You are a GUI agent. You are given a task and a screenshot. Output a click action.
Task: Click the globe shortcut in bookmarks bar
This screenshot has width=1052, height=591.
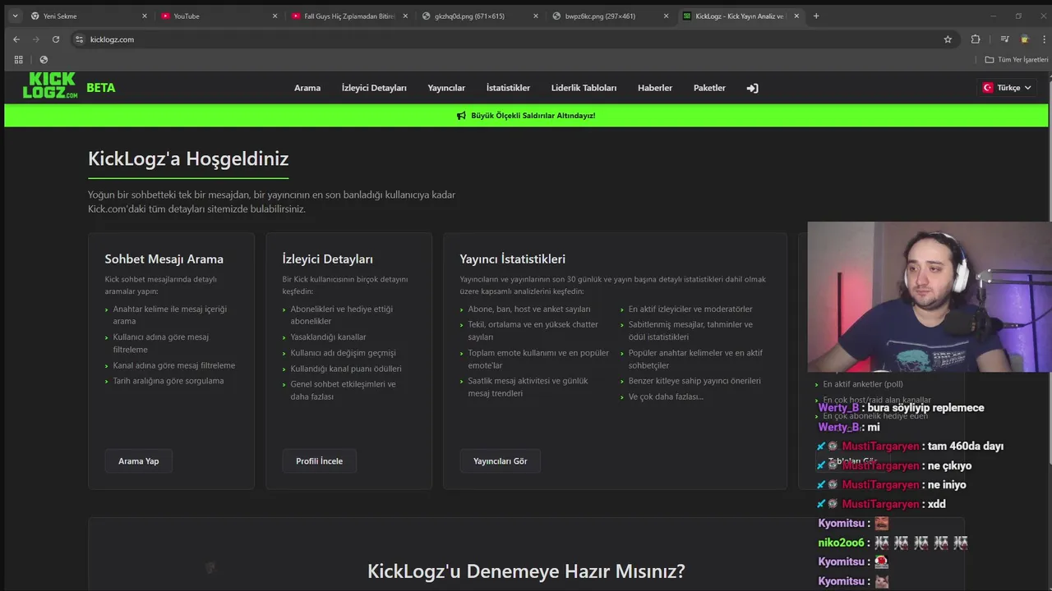[x=44, y=59]
